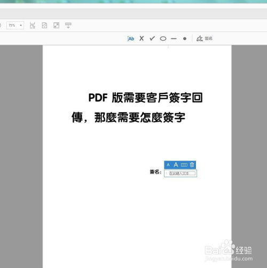Select the dot tool
Image resolution: width=267 pixels, height=268 pixels.
[185, 38]
